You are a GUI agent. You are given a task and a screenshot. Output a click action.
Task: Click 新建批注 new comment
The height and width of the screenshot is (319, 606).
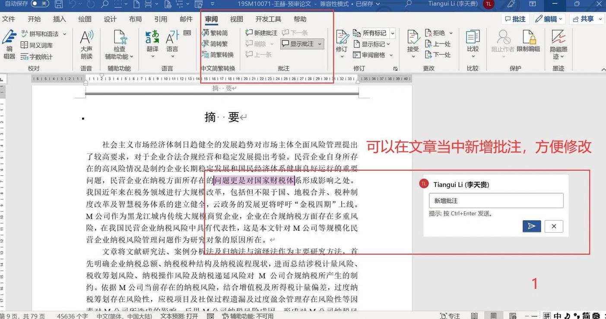tap(261, 33)
